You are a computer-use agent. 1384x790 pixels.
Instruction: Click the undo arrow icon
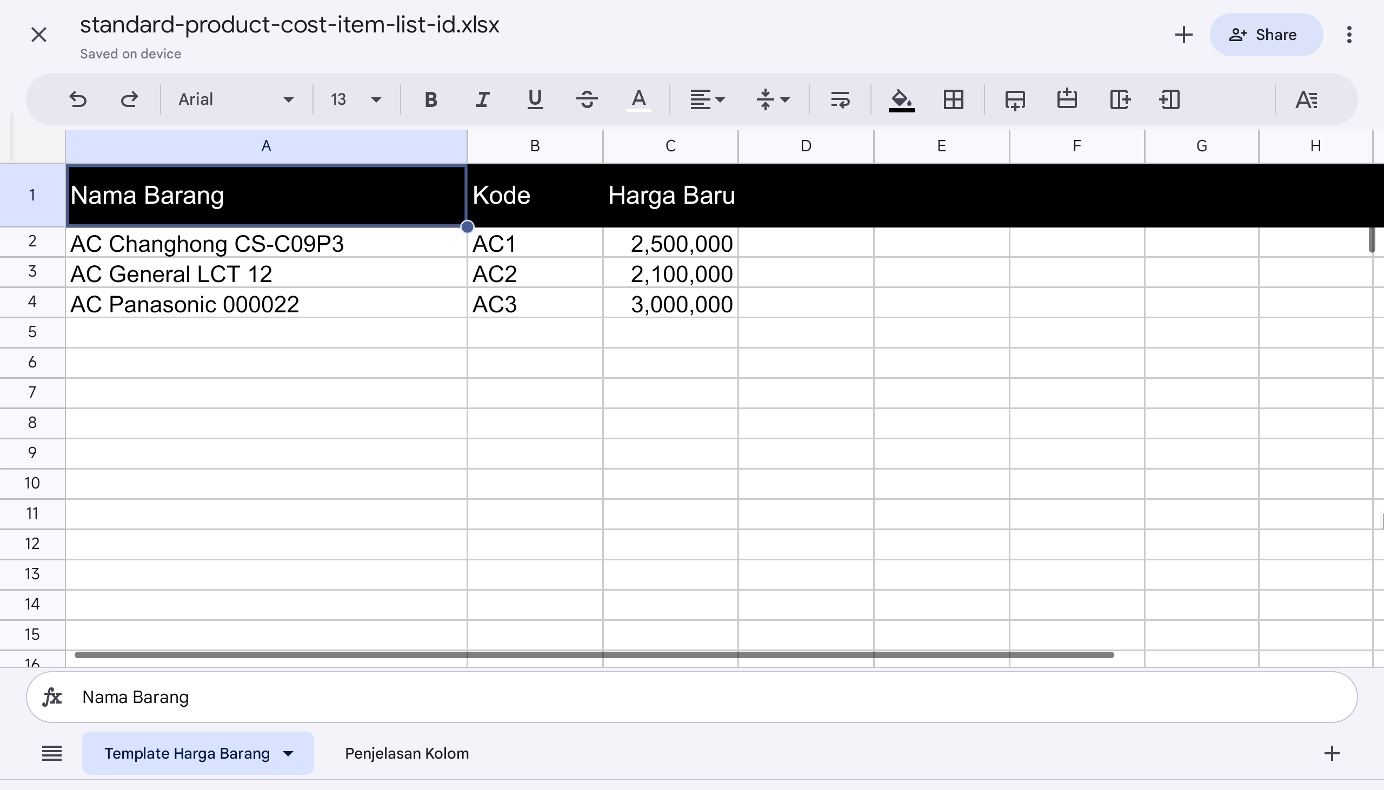pyautogui.click(x=78, y=99)
